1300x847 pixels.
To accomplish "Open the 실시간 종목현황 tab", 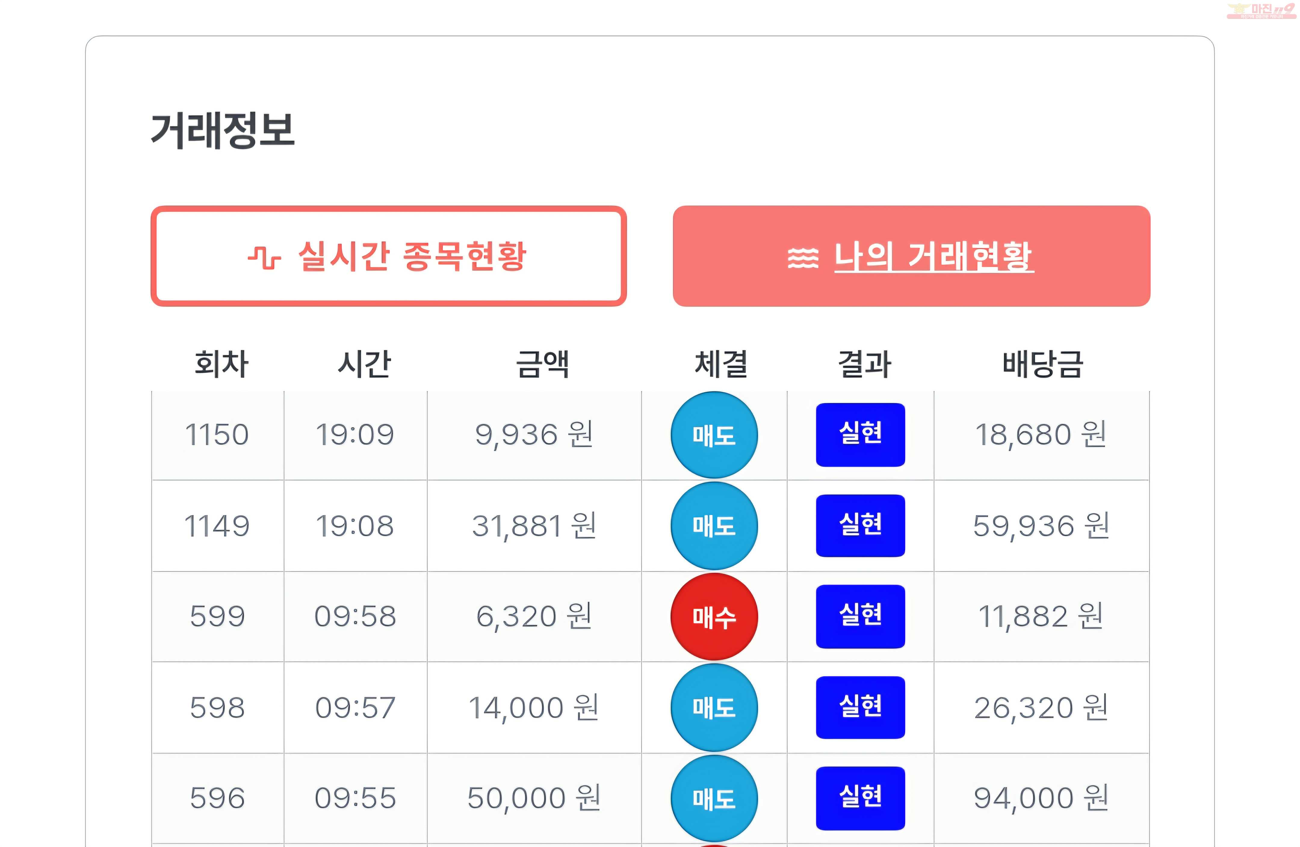I will tap(388, 256).
